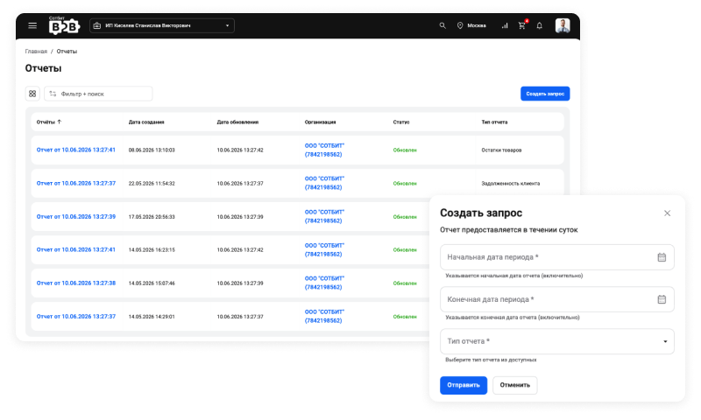Viewport: 701px width, 420px height.
Task: Open the shopping cart icon
Action: click(521, 25)
